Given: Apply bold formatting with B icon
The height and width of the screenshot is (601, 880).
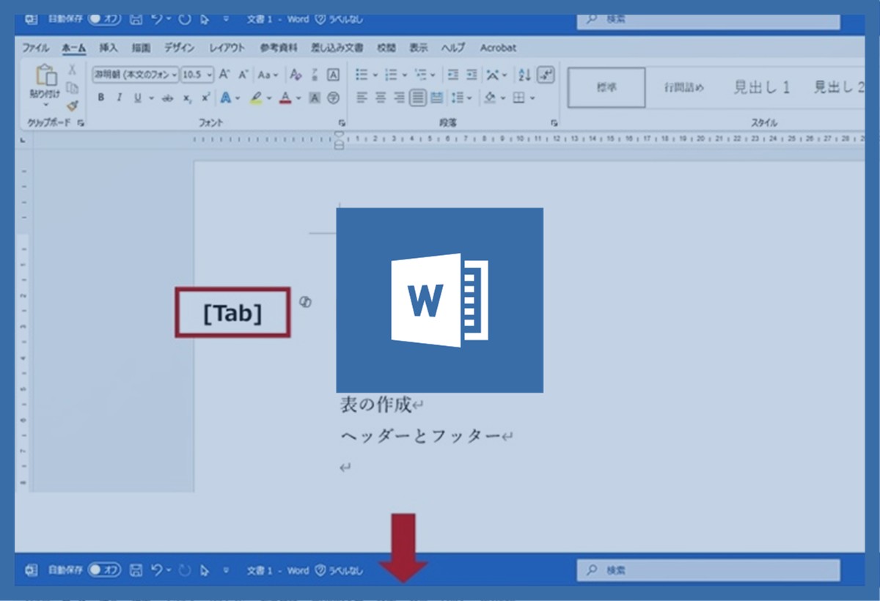Looking at the screenshot, I should tap(101, 98).
